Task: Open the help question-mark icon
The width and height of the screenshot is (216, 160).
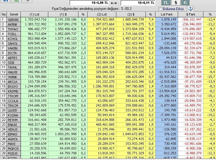Action: coord(190,9)
